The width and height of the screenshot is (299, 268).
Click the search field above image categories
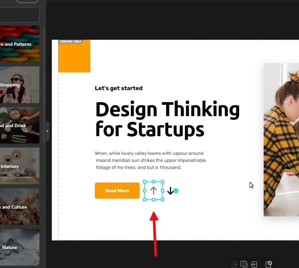20,15
